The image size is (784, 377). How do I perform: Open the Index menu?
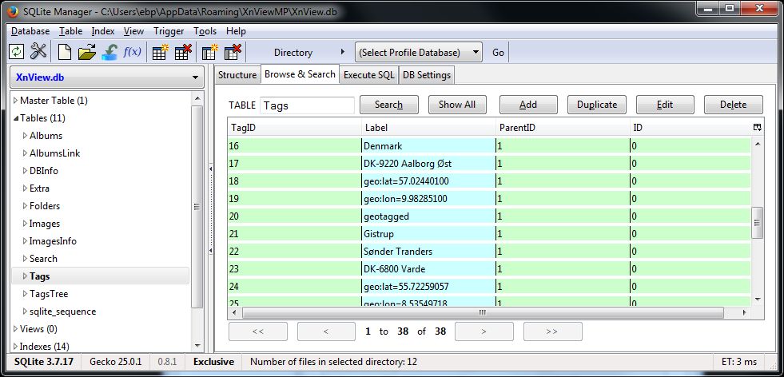[x=103, y=31]
